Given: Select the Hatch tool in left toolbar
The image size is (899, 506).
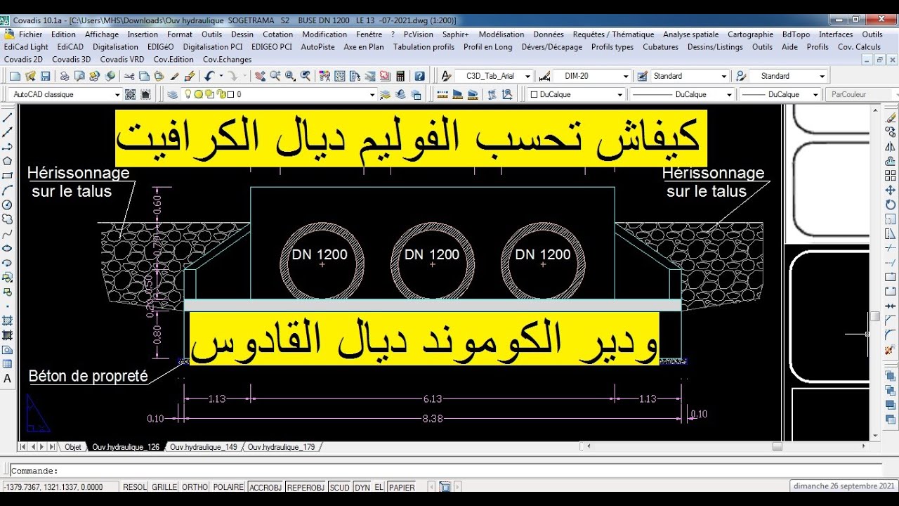Looking at the screenshot, I should click(x=8, y=320).
